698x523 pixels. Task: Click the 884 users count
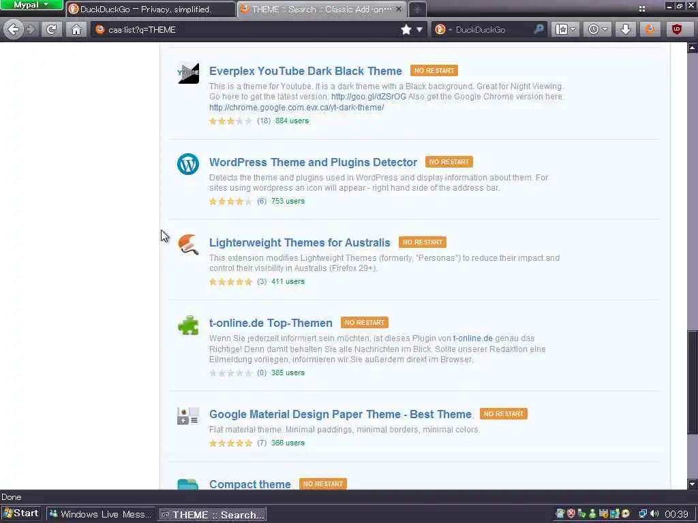point(292,121)
